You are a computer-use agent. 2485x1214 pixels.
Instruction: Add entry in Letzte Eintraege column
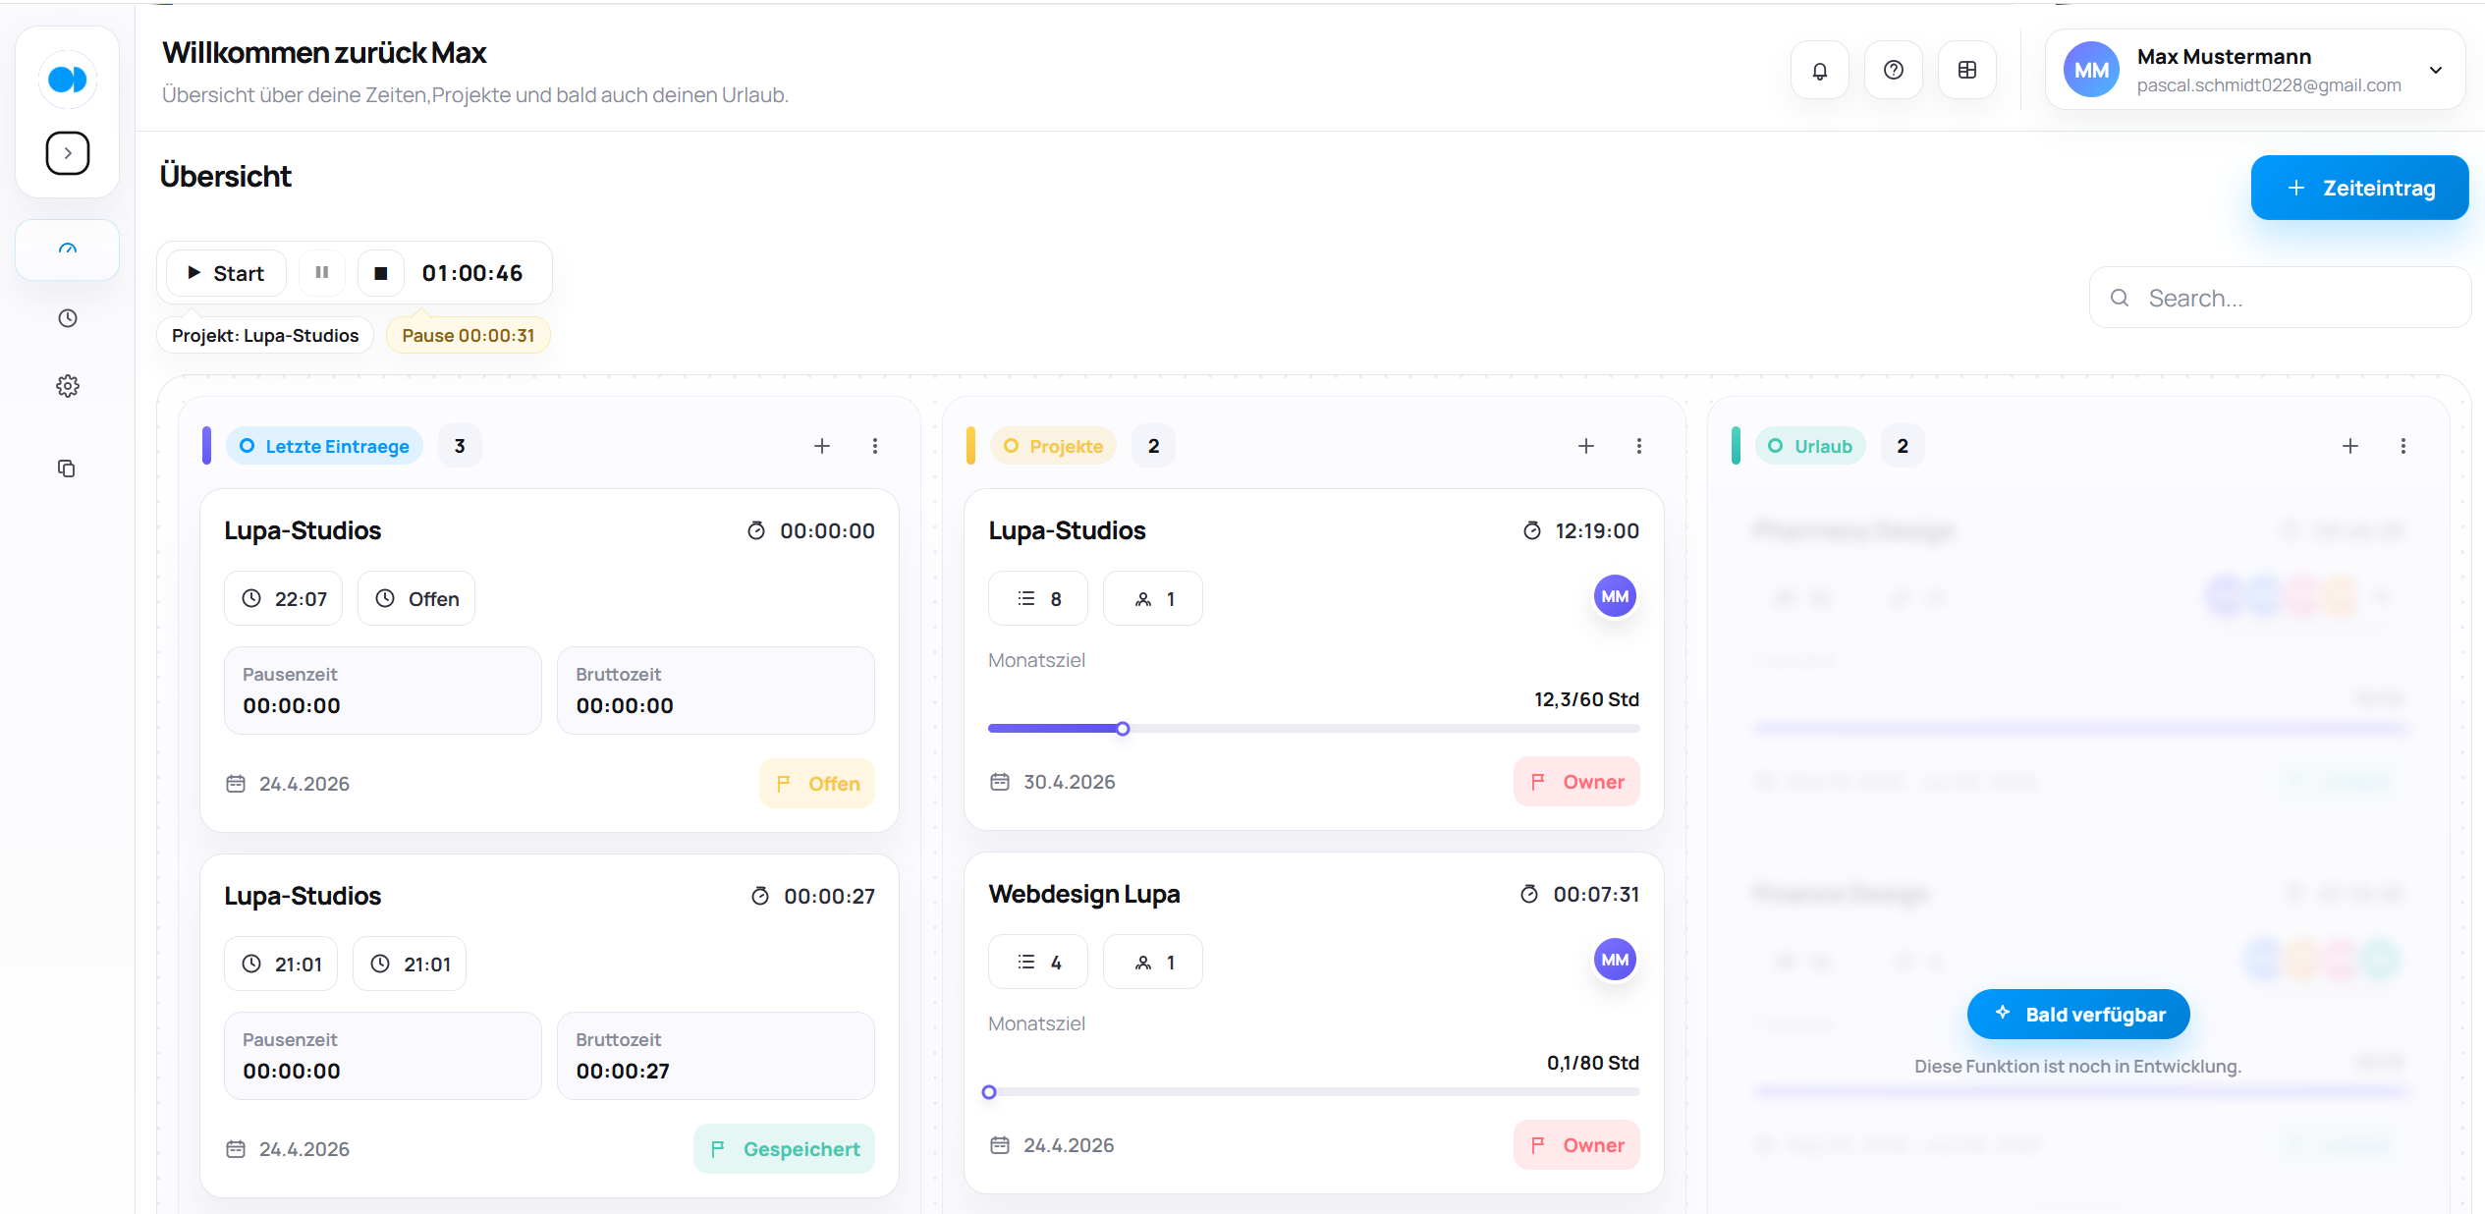pyautogui.click(x=822, y=446)
